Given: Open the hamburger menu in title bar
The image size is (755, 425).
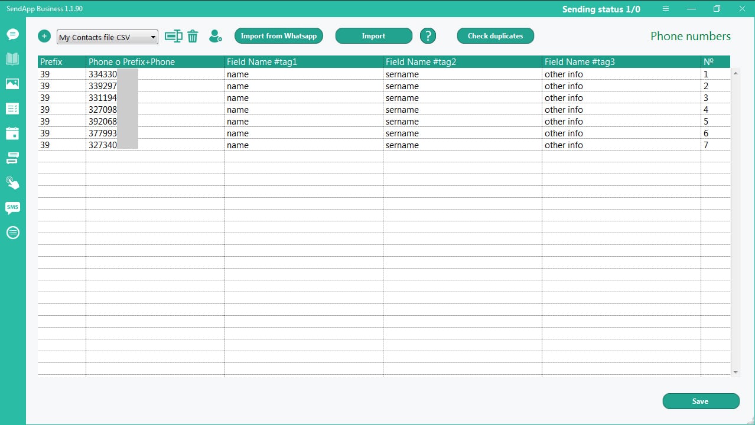Looking at the screenshot, I should pyautogui.click(x=666, y=9).
